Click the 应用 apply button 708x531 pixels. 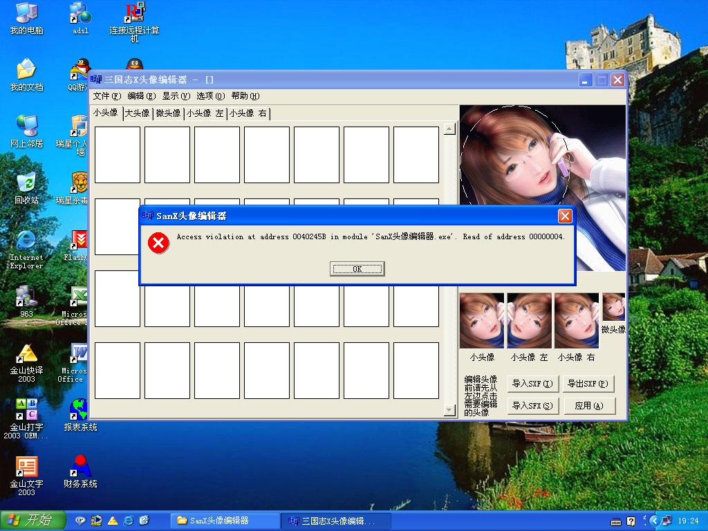point(588,406)
